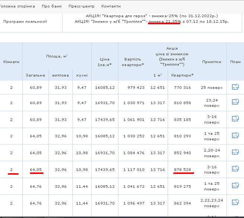This screenshot has height=218, width=244.
Task: Open floor plan icon for 852 940 row
Action: click(235, 152)
